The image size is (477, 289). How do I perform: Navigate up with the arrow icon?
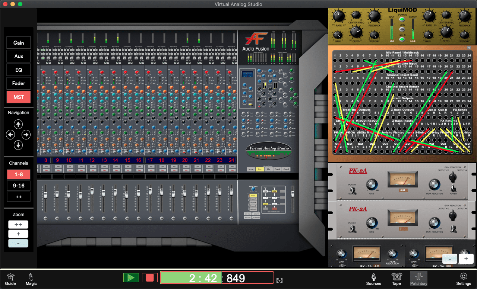(18, 124)
